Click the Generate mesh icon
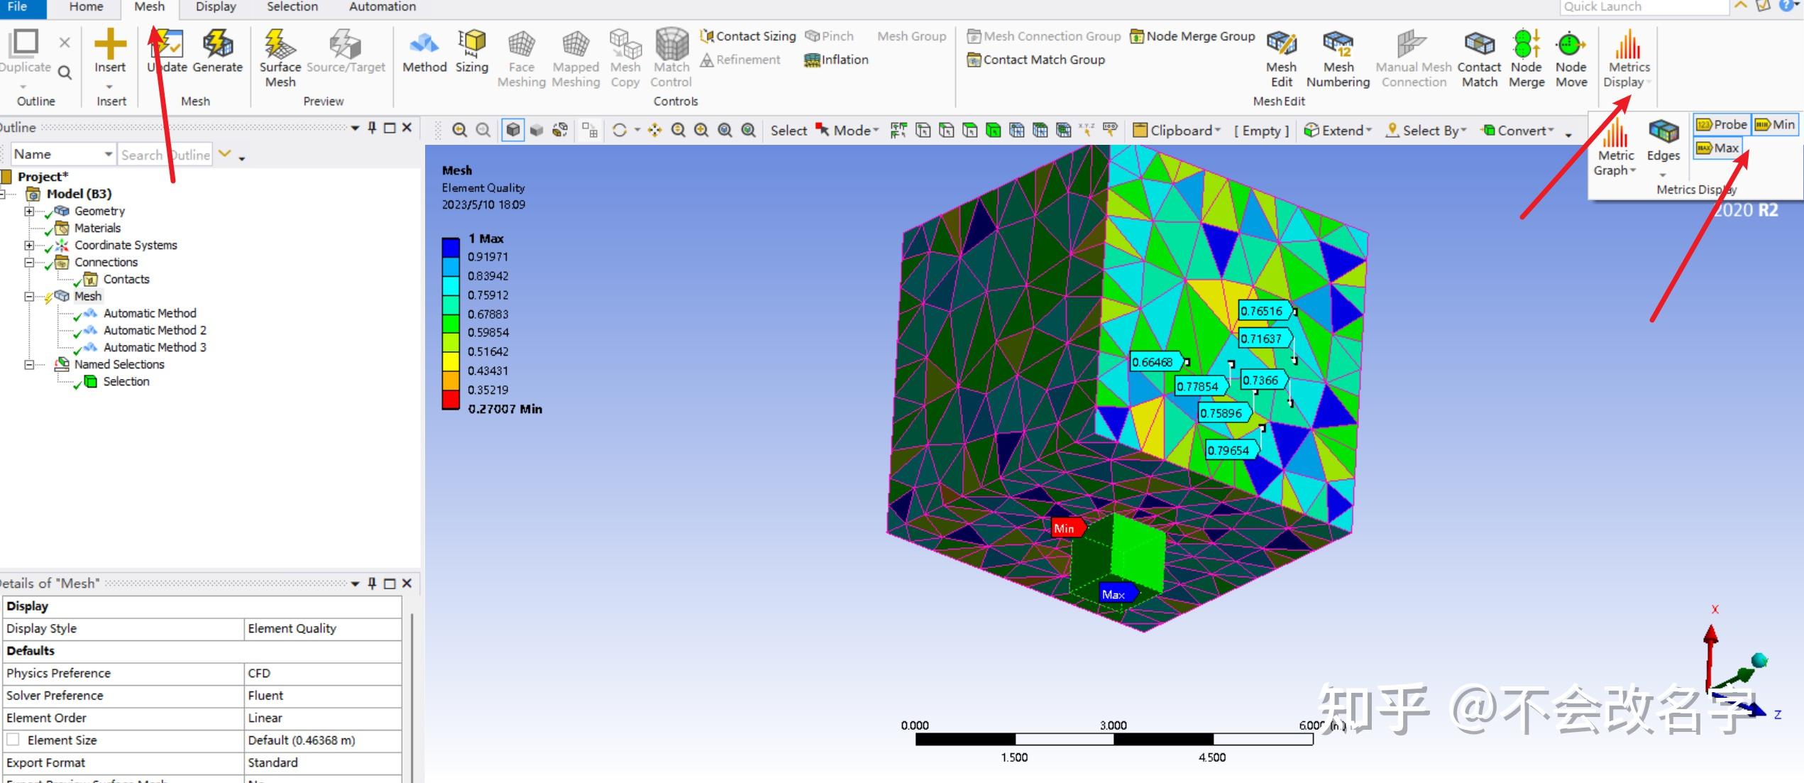Image resolution: width=1804 pixels, height=783 pixels. point(217,44)
